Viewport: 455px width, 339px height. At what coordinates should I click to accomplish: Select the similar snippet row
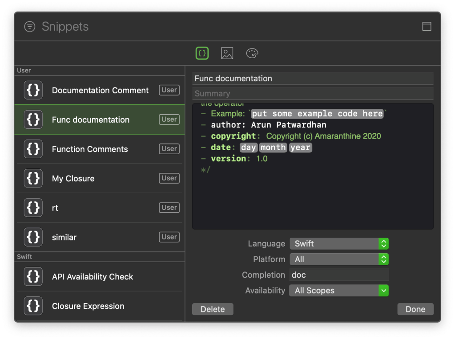click(x=64, y=237)
